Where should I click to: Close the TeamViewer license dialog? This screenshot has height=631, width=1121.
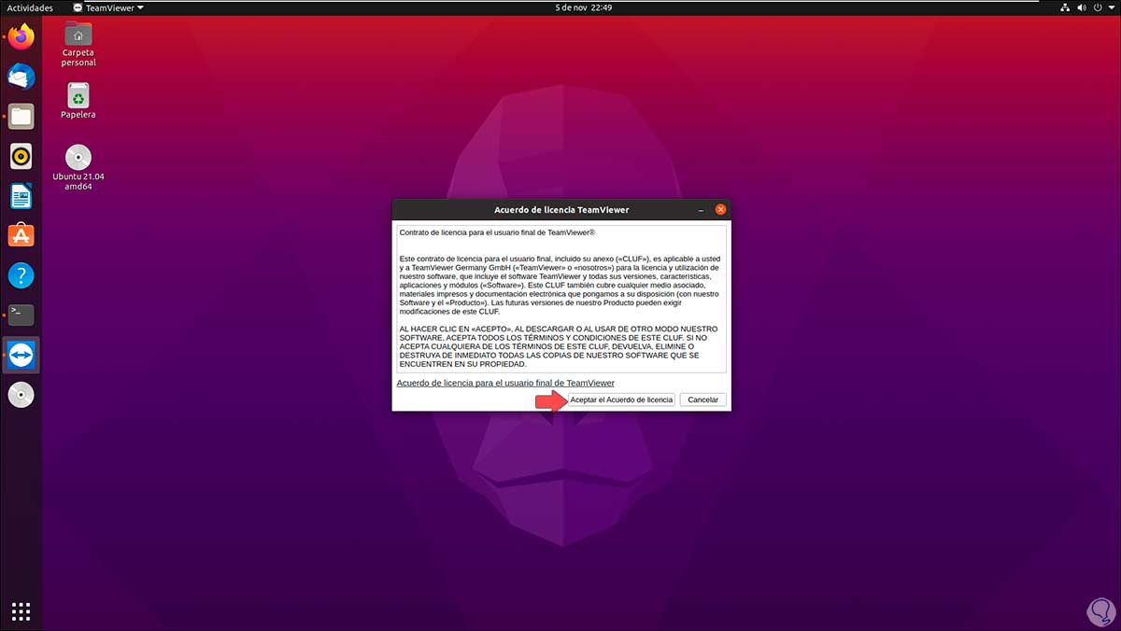(x=720, y=209)
